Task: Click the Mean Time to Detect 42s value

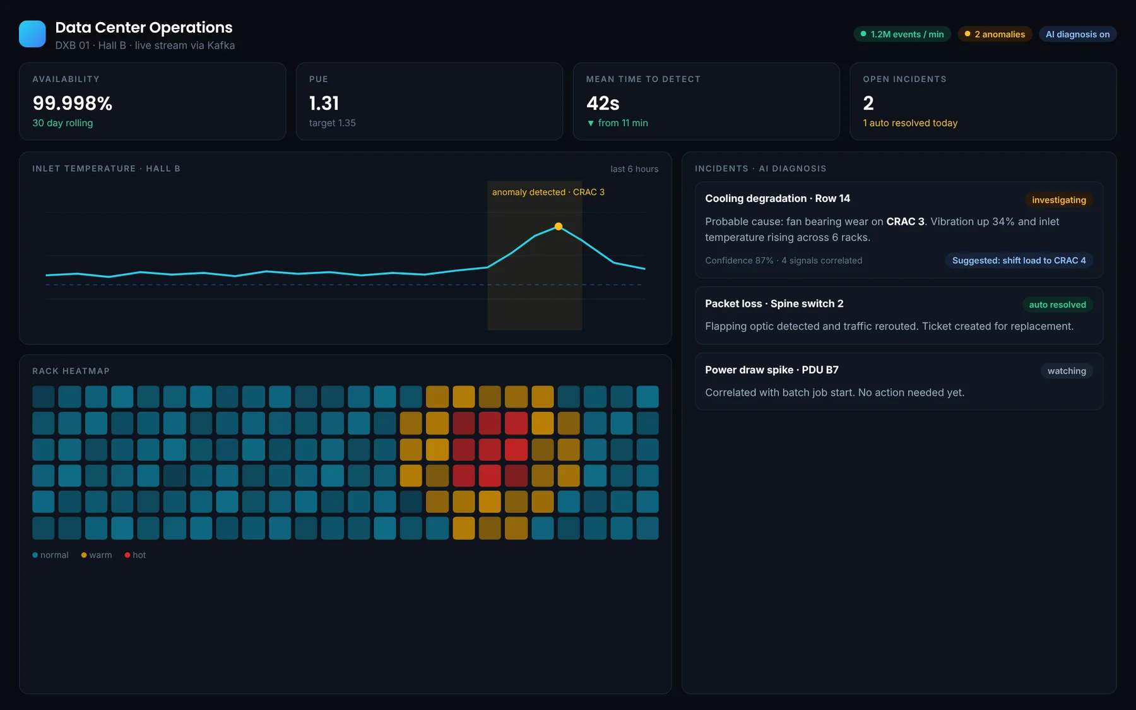Action: (603, 103)
